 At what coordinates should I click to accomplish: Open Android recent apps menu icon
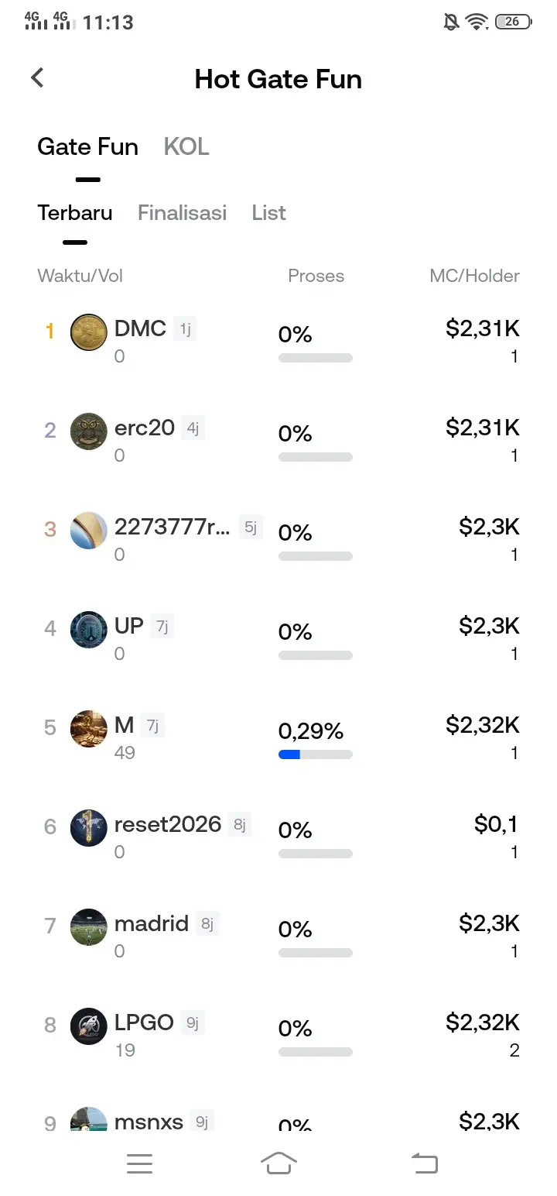pos(139,1163)
